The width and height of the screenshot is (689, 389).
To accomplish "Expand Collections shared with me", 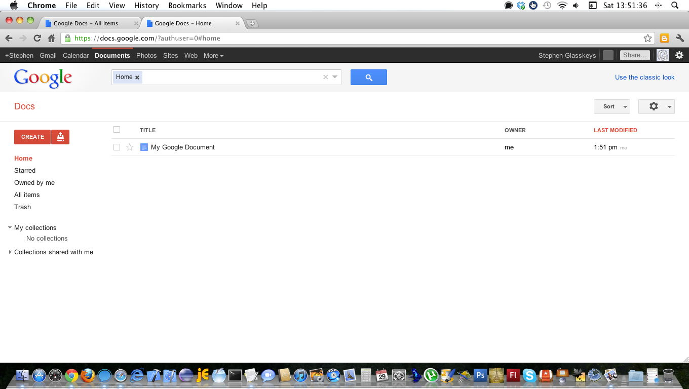I will click(x=10, y=252).
